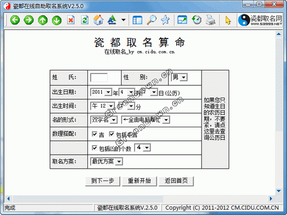Open the birth minute dropdown

click(127, 106)
